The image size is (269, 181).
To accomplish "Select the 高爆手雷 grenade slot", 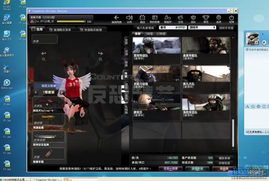I will (49, 154).
